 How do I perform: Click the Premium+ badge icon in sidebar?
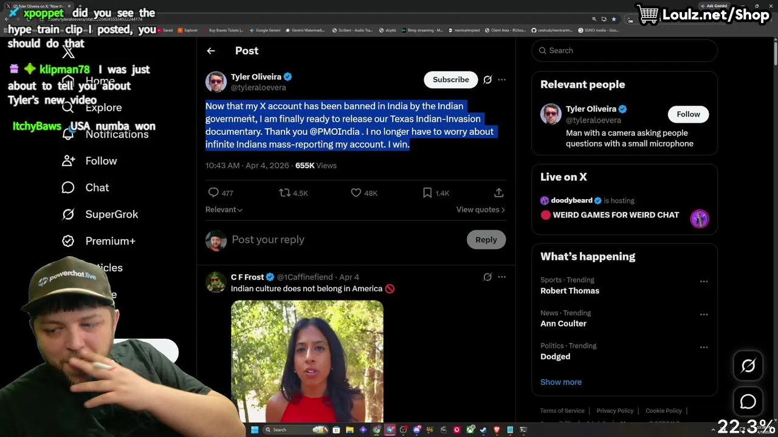coord(68,241)
